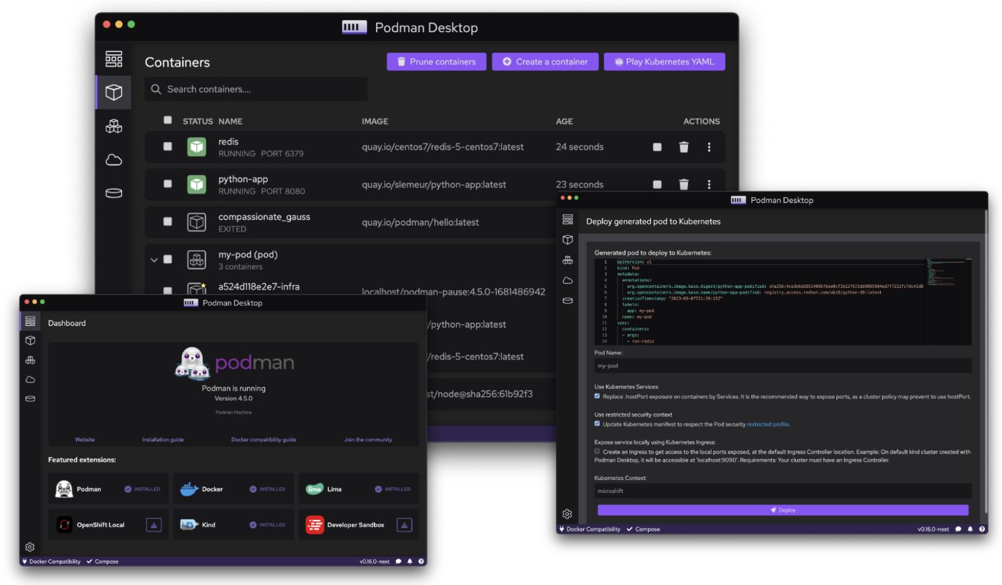Open Containers icon in Dashboard window sidebar
This screenshot has height=585, width=1002.
(x=30, y=341)
